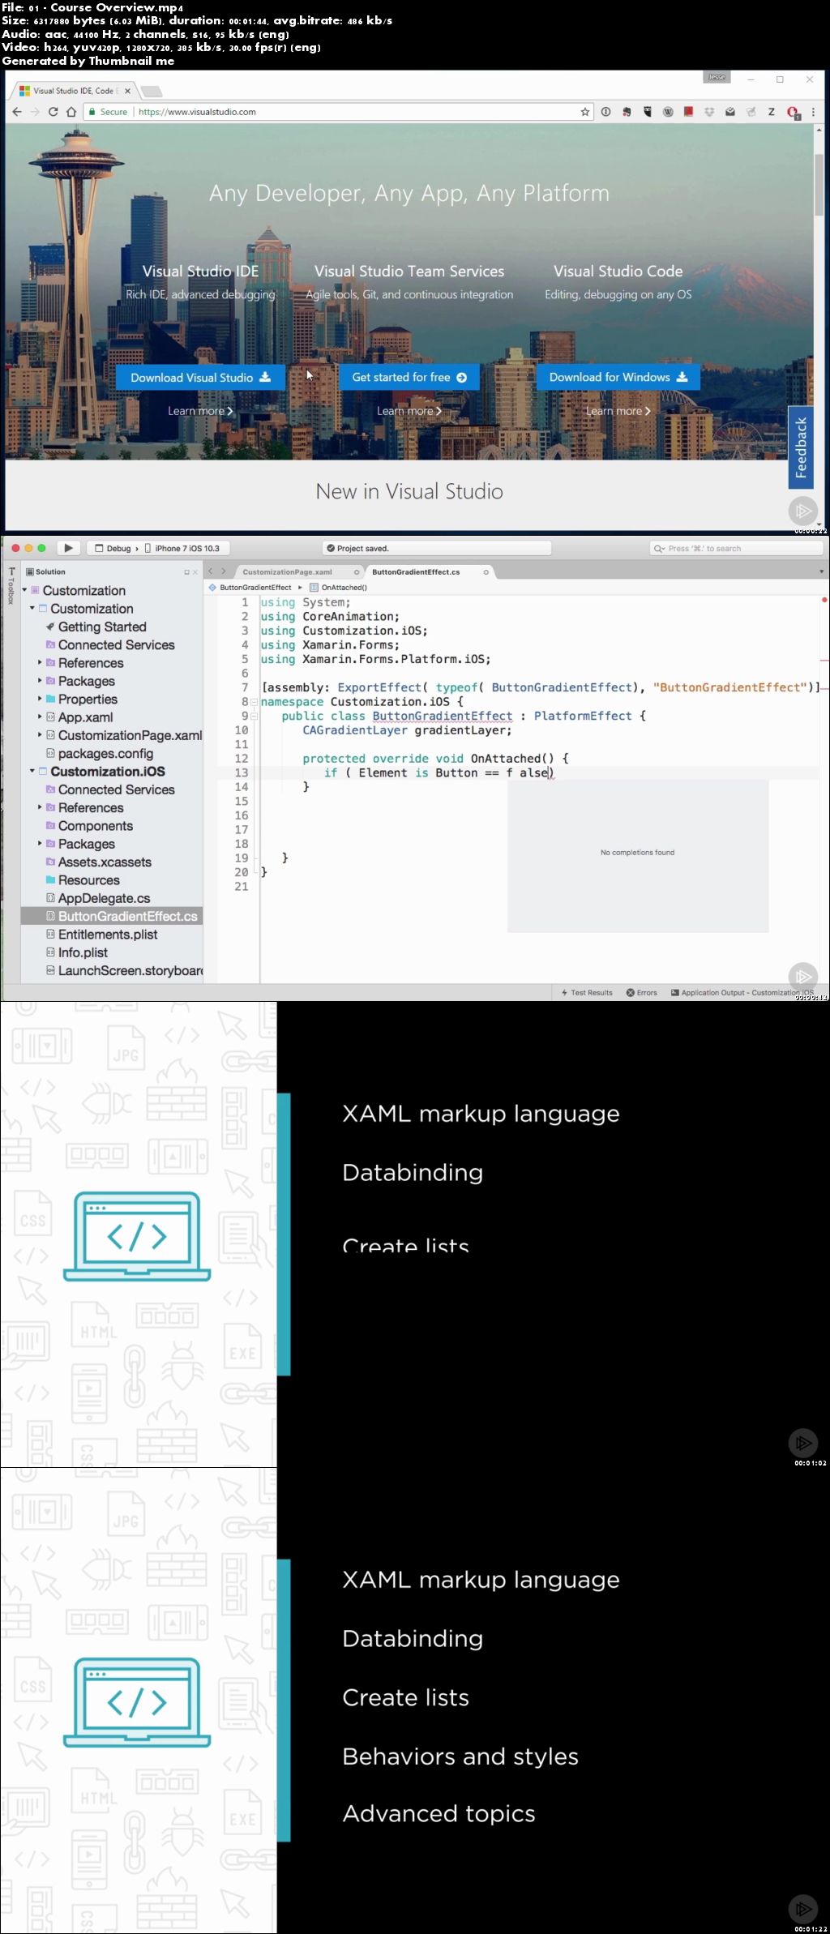This screenshot has height=1934, width=830.
Task: Collapse the Customization.iOS project node
Action: [32, 771]
